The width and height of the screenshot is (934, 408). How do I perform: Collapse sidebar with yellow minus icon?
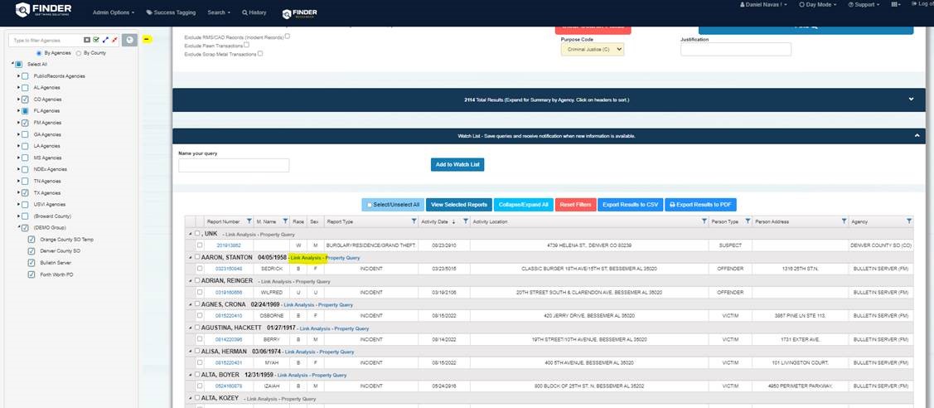(x=148, y=39)
